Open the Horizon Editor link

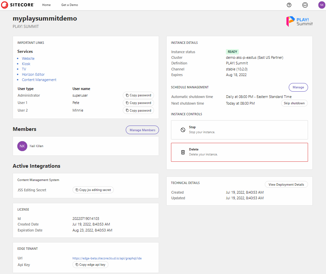coord(33,74)
